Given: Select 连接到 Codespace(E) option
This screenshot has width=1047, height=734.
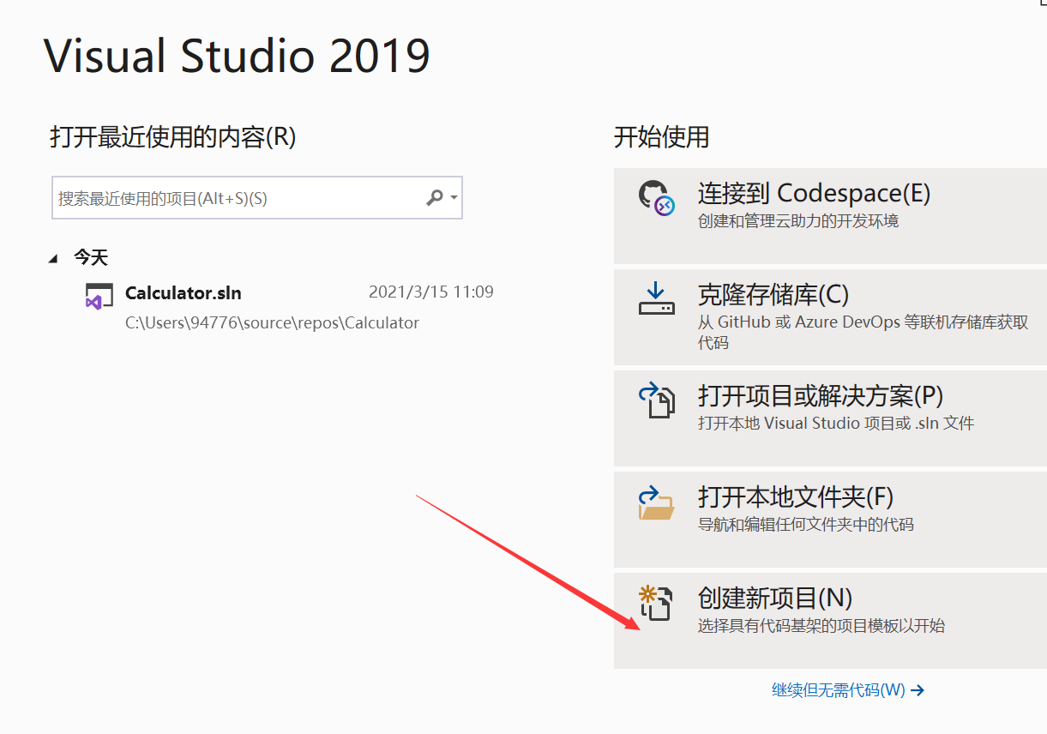Looking at the screenshot, I should pos(830,216).
